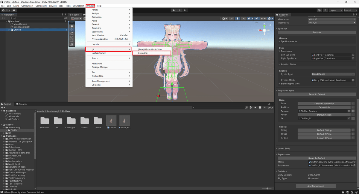Expand the Eye Movements foldout
359x194 pixels.
pyautogui.click(x=279, y=41)
